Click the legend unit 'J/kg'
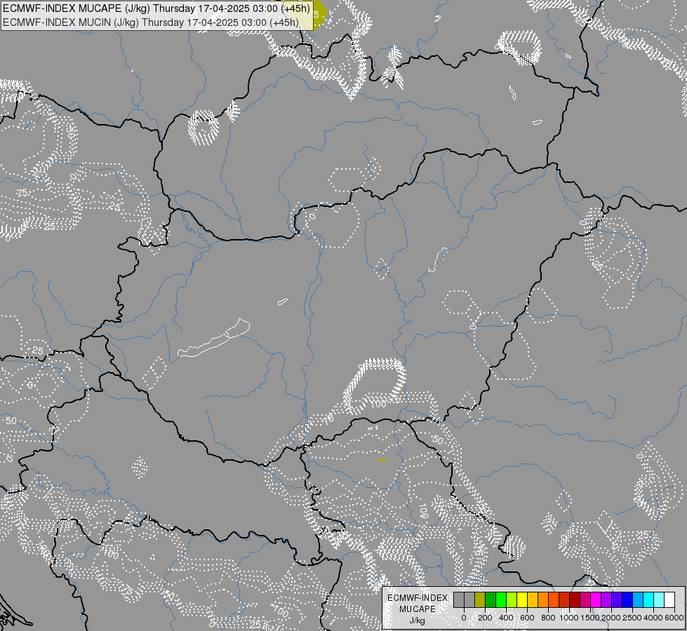Image resolution: width=687 pixels, height=631 pixels. point(417,621)
